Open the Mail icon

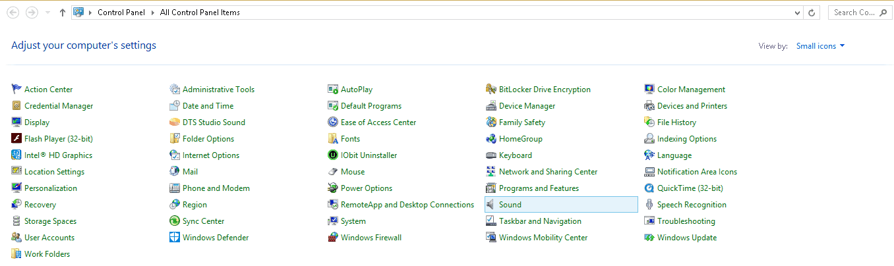[x=175, y=171]
